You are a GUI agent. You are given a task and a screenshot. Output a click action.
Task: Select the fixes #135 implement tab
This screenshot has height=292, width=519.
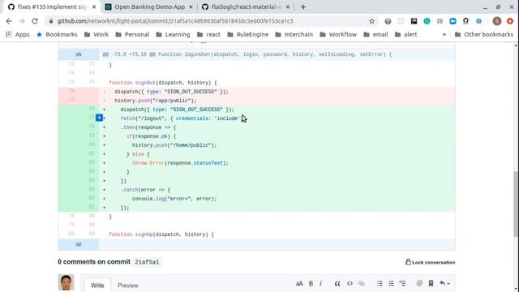click(x=52, y=6)
